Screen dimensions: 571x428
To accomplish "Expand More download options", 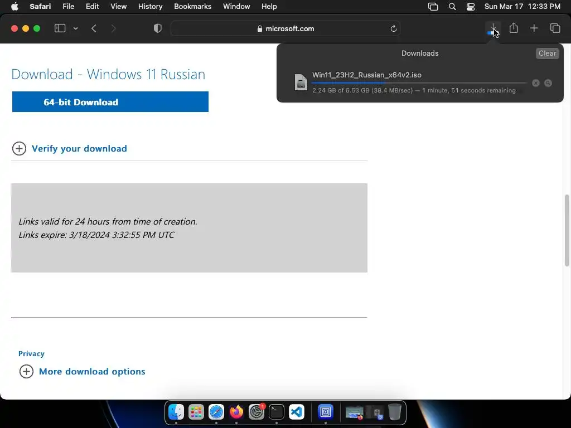I will 92,372.
